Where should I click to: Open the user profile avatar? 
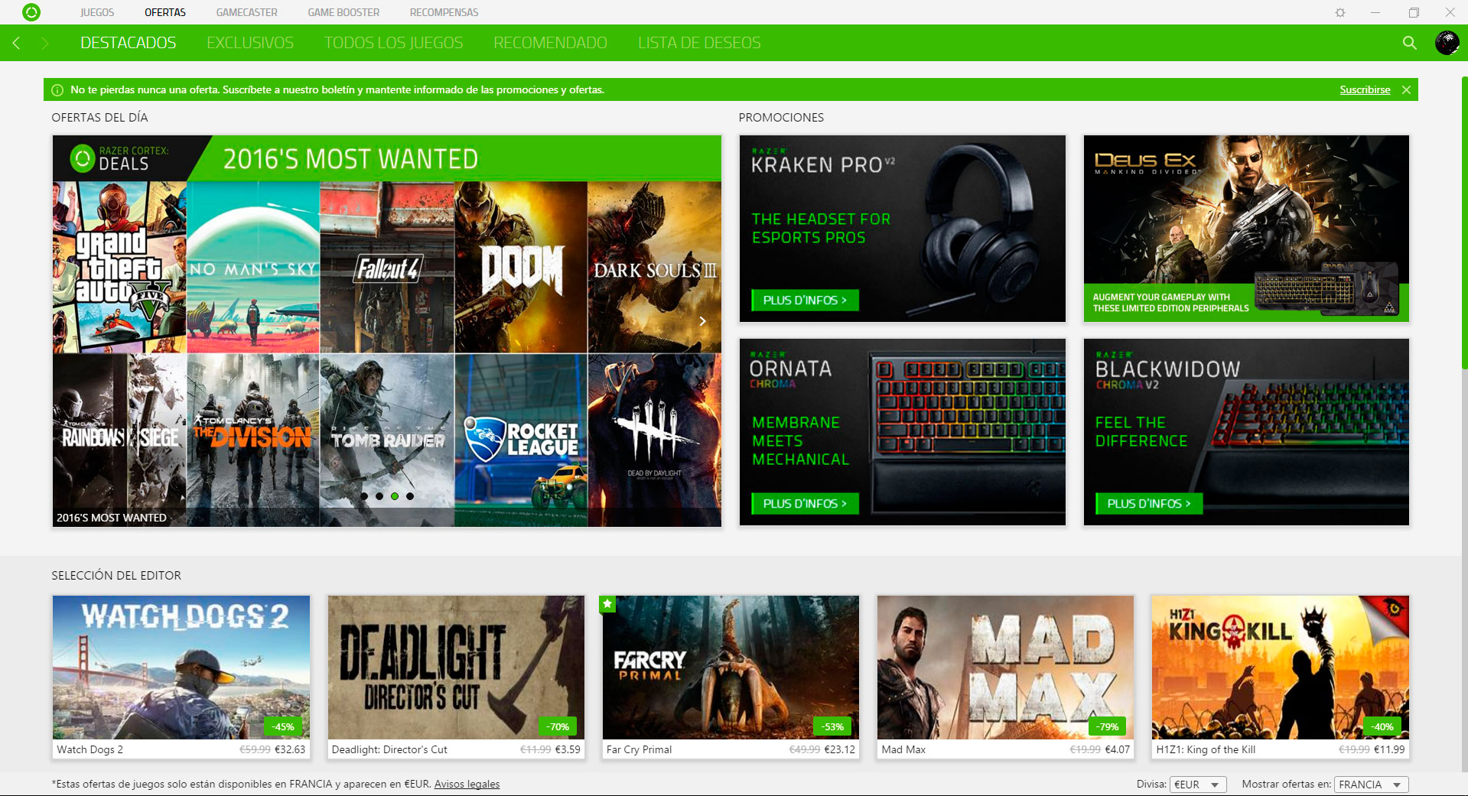coord(1447,43)
